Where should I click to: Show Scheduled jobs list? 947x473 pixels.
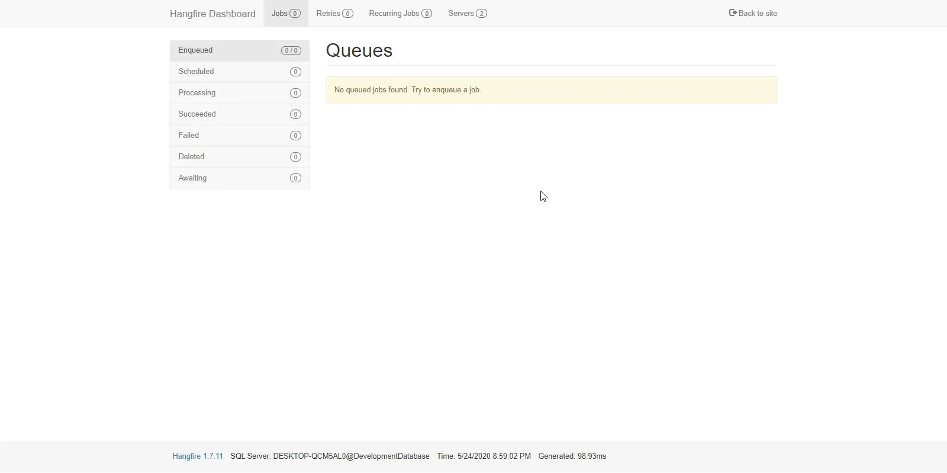click(197, 72)
